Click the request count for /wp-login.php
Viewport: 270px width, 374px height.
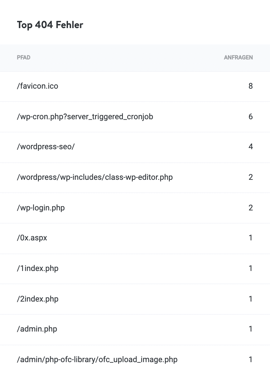(x=250, y=208)
